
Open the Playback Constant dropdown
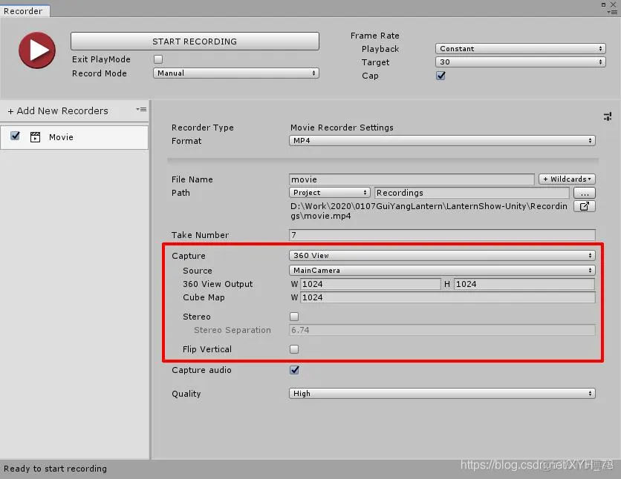pos(520,49)
